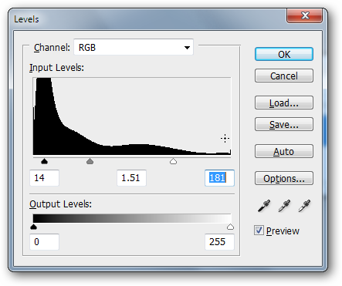The image size is (342, 286).
Task: Click the input midtone gray slider
Action: point(90,161)
